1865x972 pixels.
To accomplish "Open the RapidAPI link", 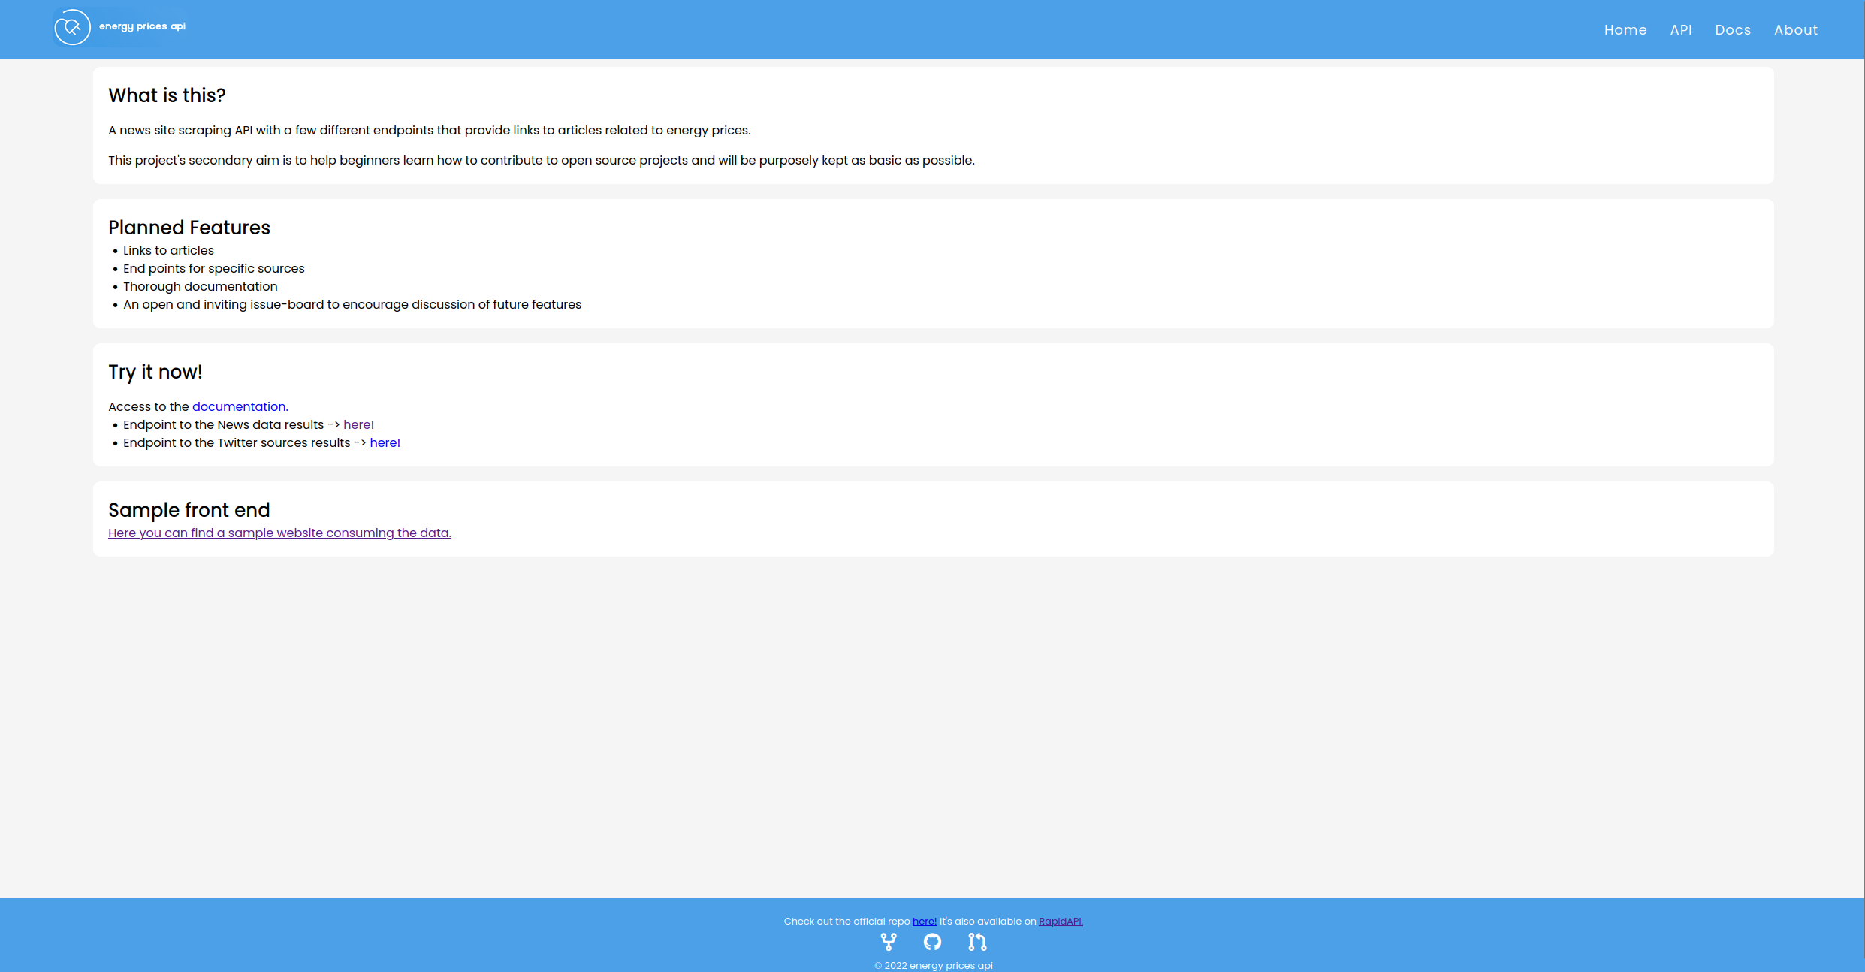I will click(x=1060, y=921).
